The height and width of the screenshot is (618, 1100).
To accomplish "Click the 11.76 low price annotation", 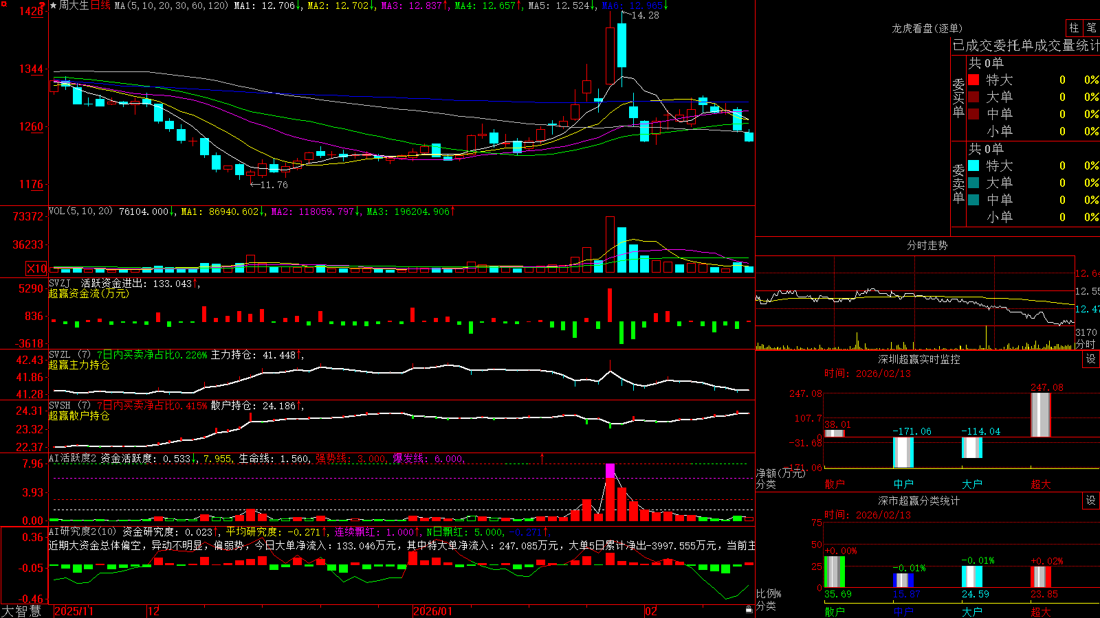I will click(x=274, y=185).
